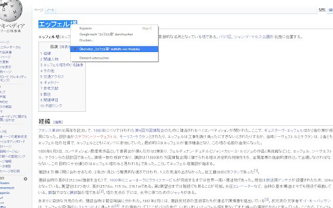Image resolution: width=333 pixels, height=208 pixels.
Task: Go to contents entry 5 交通アクセス
Action: [x=52, y=76]
